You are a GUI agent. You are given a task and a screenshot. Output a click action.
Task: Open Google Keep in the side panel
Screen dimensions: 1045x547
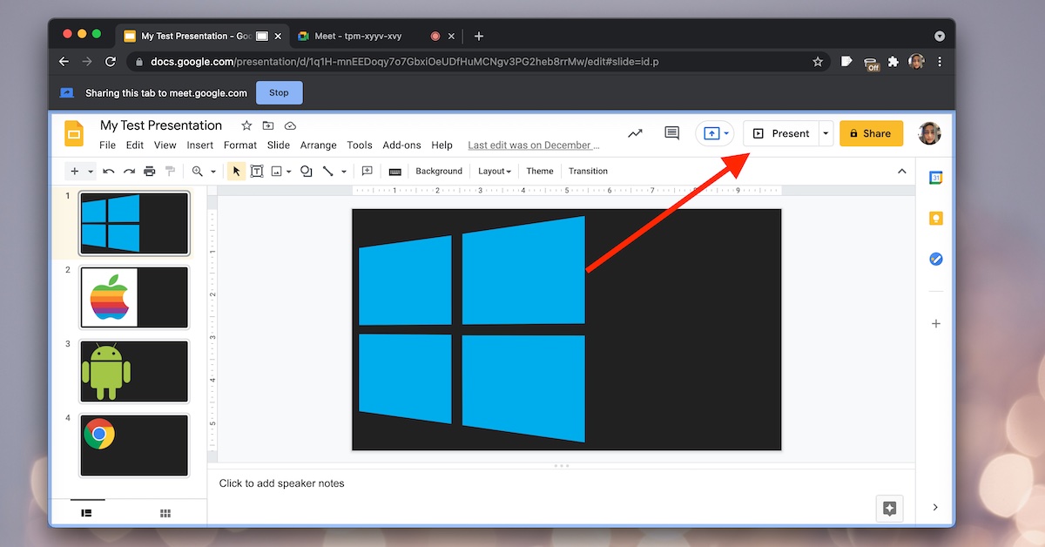coord(935,218)
